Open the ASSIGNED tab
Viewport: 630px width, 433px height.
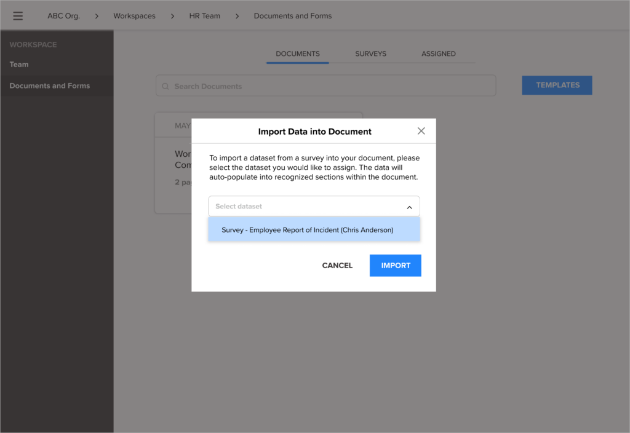click(x=438, y=54)
